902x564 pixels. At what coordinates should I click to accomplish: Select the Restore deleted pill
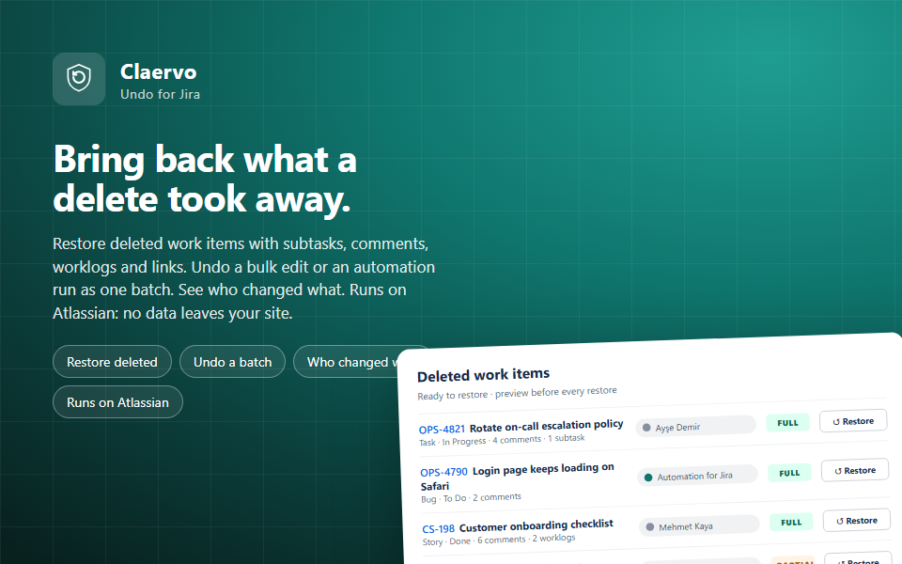112,362
